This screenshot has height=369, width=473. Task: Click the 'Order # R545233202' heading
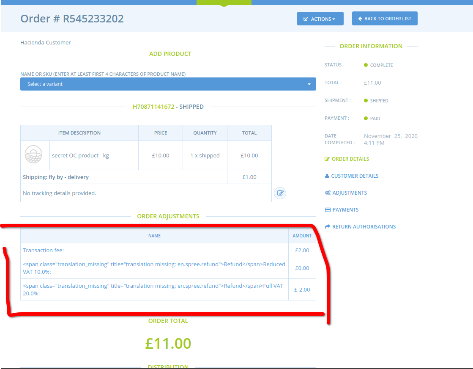[72, 19]
